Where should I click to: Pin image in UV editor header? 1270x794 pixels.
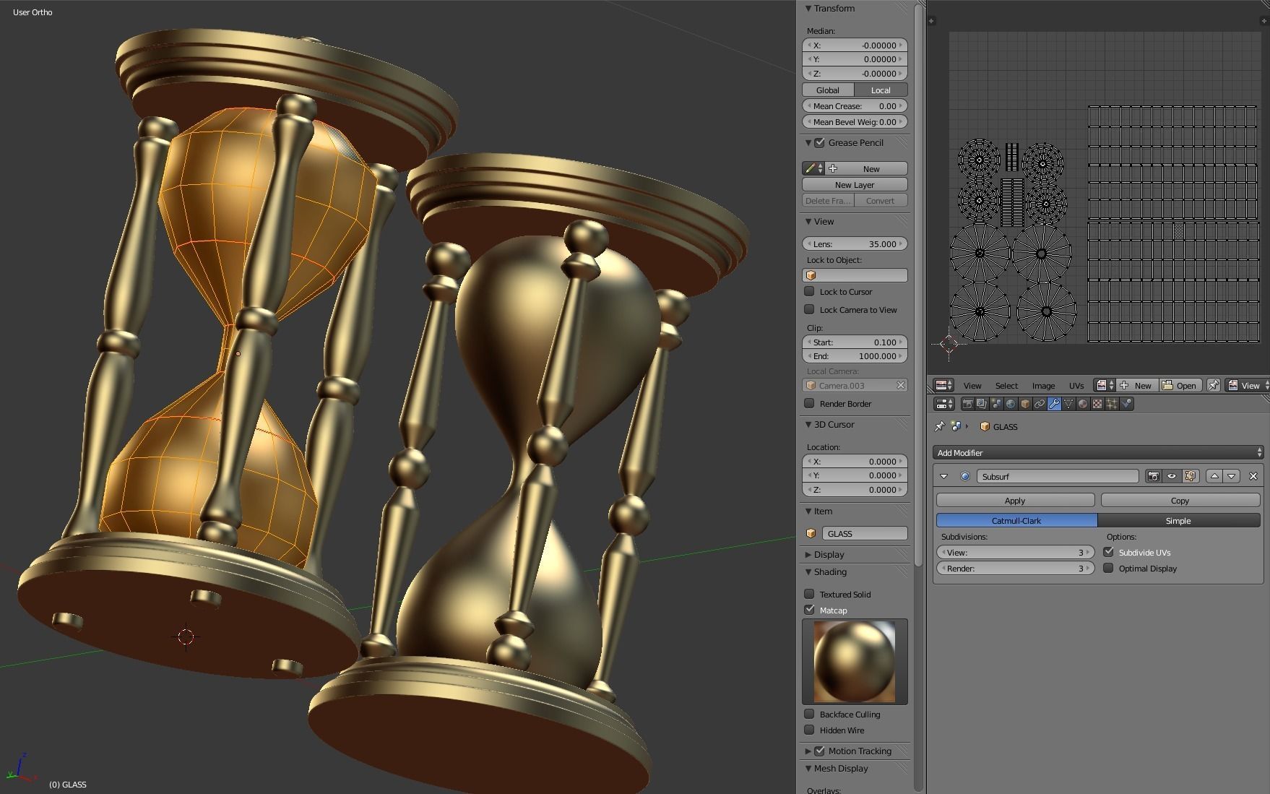point(1214,385)
